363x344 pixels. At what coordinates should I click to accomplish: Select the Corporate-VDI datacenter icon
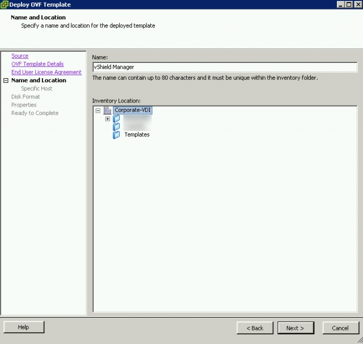[108, 111]
